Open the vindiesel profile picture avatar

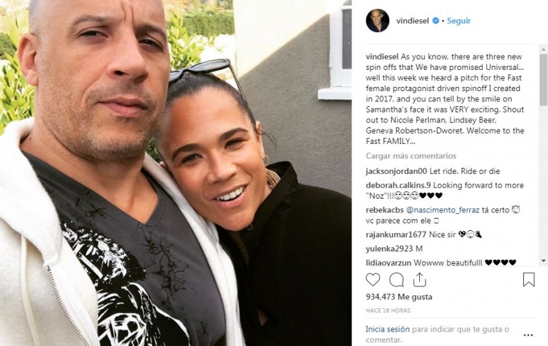[377, 21]
